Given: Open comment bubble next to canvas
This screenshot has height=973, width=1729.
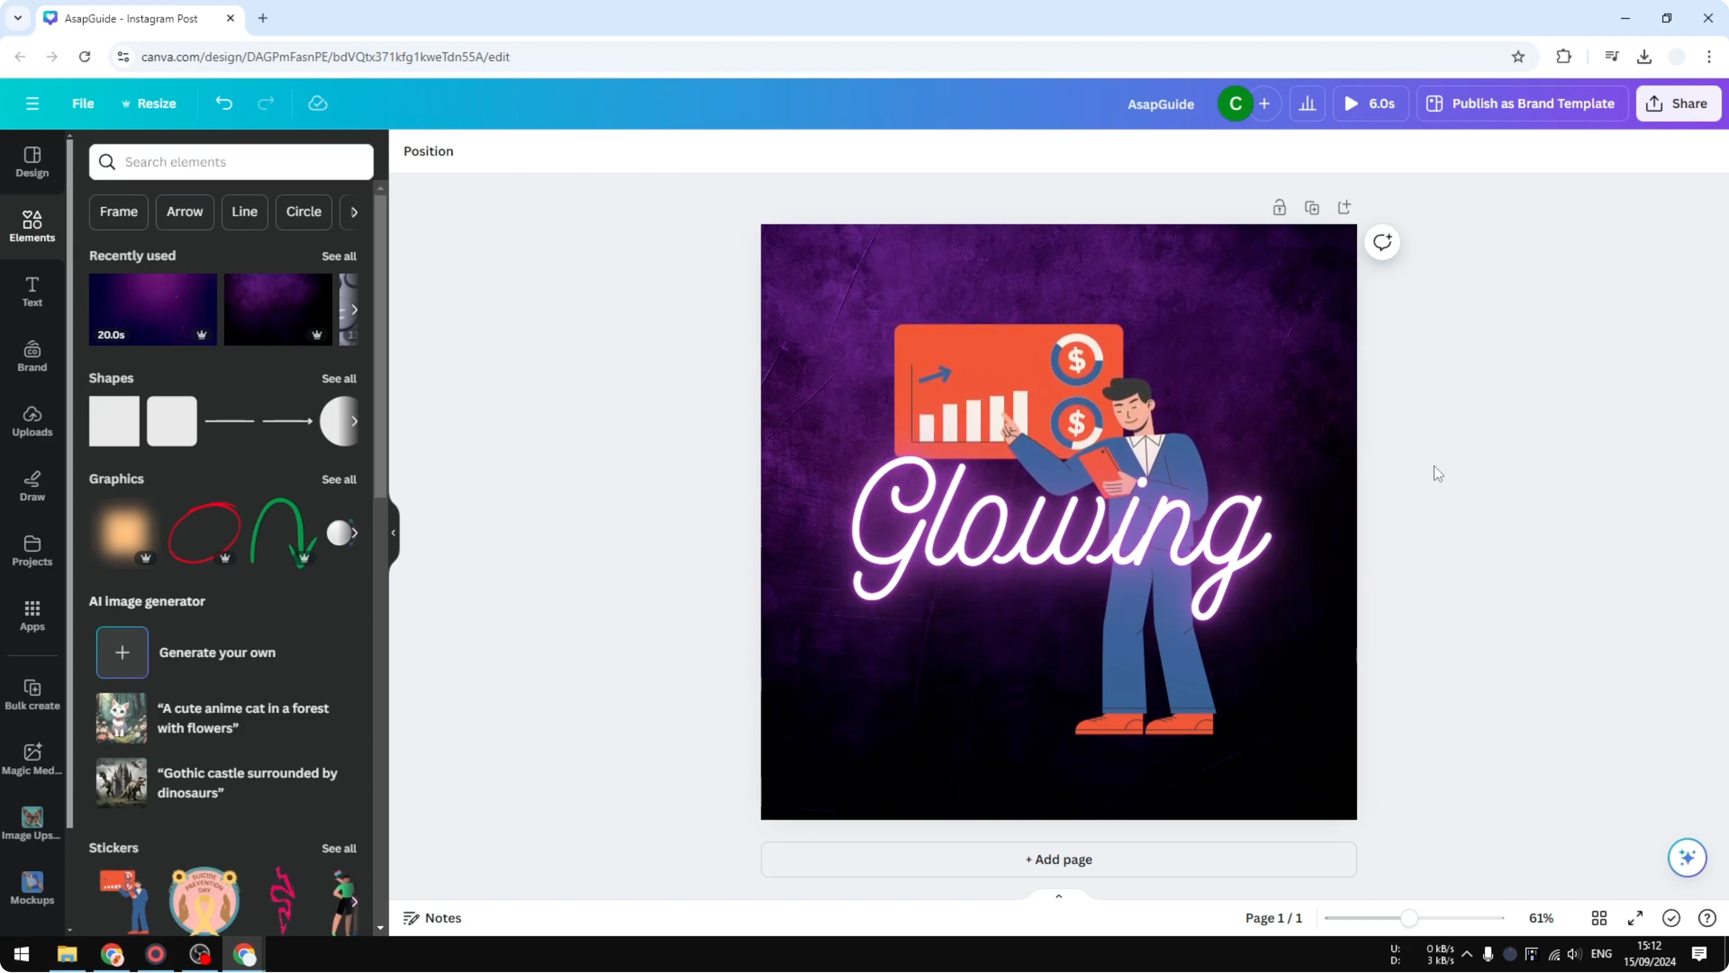Looking at the screenshot, I should (x=1382, y=242).
